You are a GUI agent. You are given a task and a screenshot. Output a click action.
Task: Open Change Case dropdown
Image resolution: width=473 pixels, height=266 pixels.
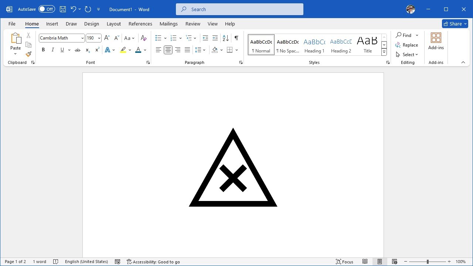pos(129,38)
